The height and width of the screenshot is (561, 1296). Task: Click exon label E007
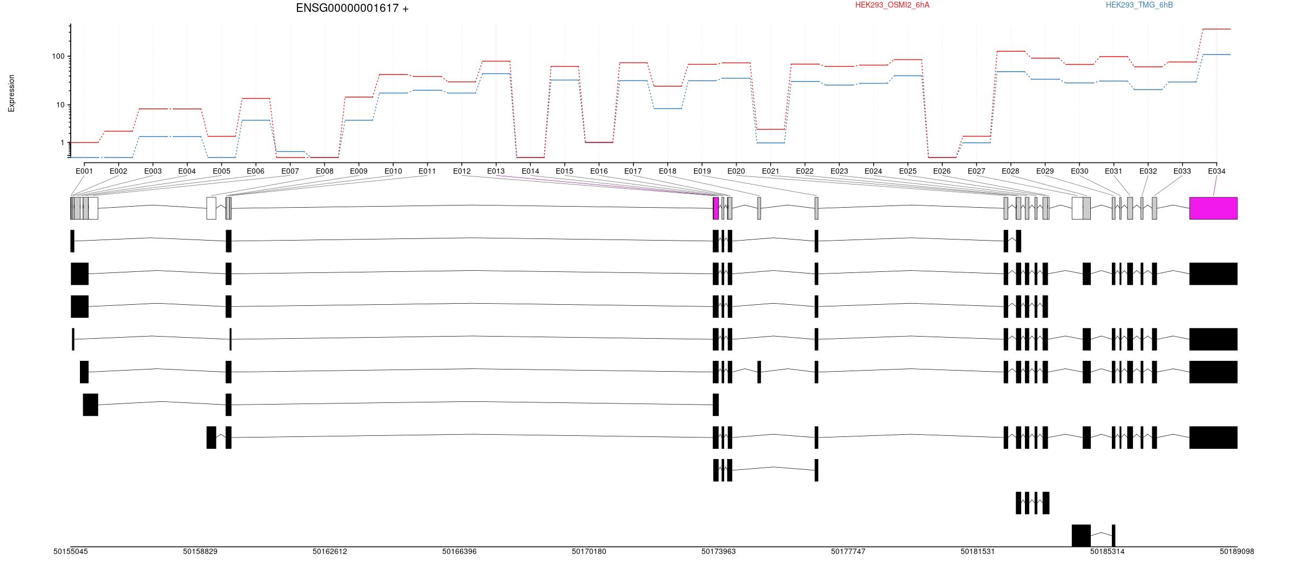[x=290, y=171]
